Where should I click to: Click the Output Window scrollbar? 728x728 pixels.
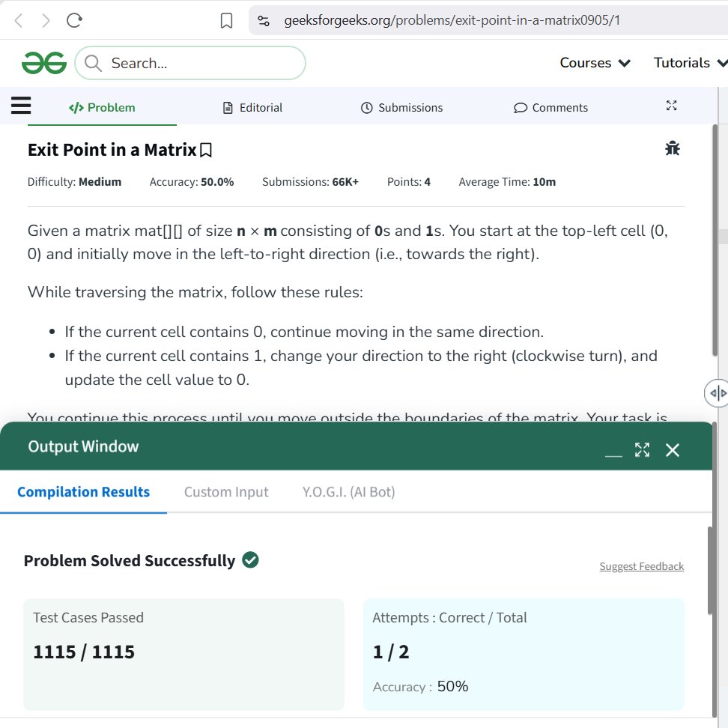coord(710,570)
